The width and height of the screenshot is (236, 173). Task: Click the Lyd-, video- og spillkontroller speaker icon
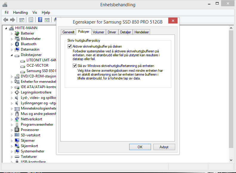point(17,98)
